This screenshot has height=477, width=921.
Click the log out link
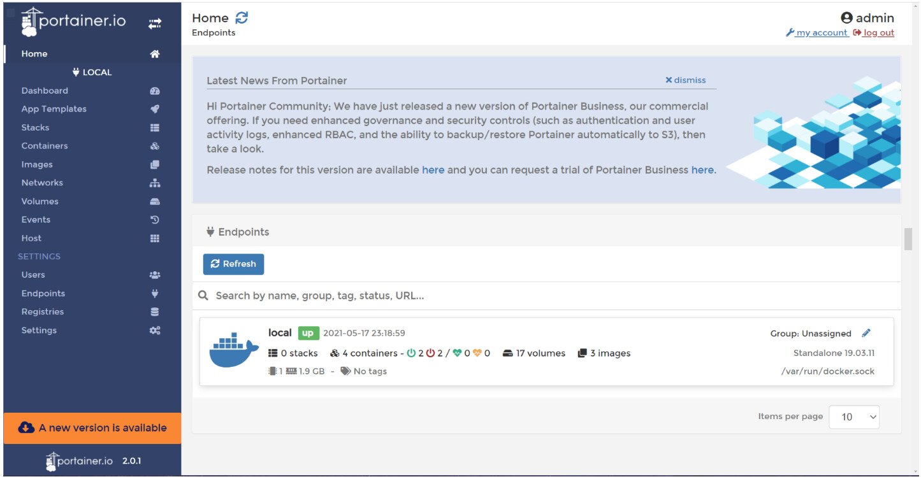point(874,33)
